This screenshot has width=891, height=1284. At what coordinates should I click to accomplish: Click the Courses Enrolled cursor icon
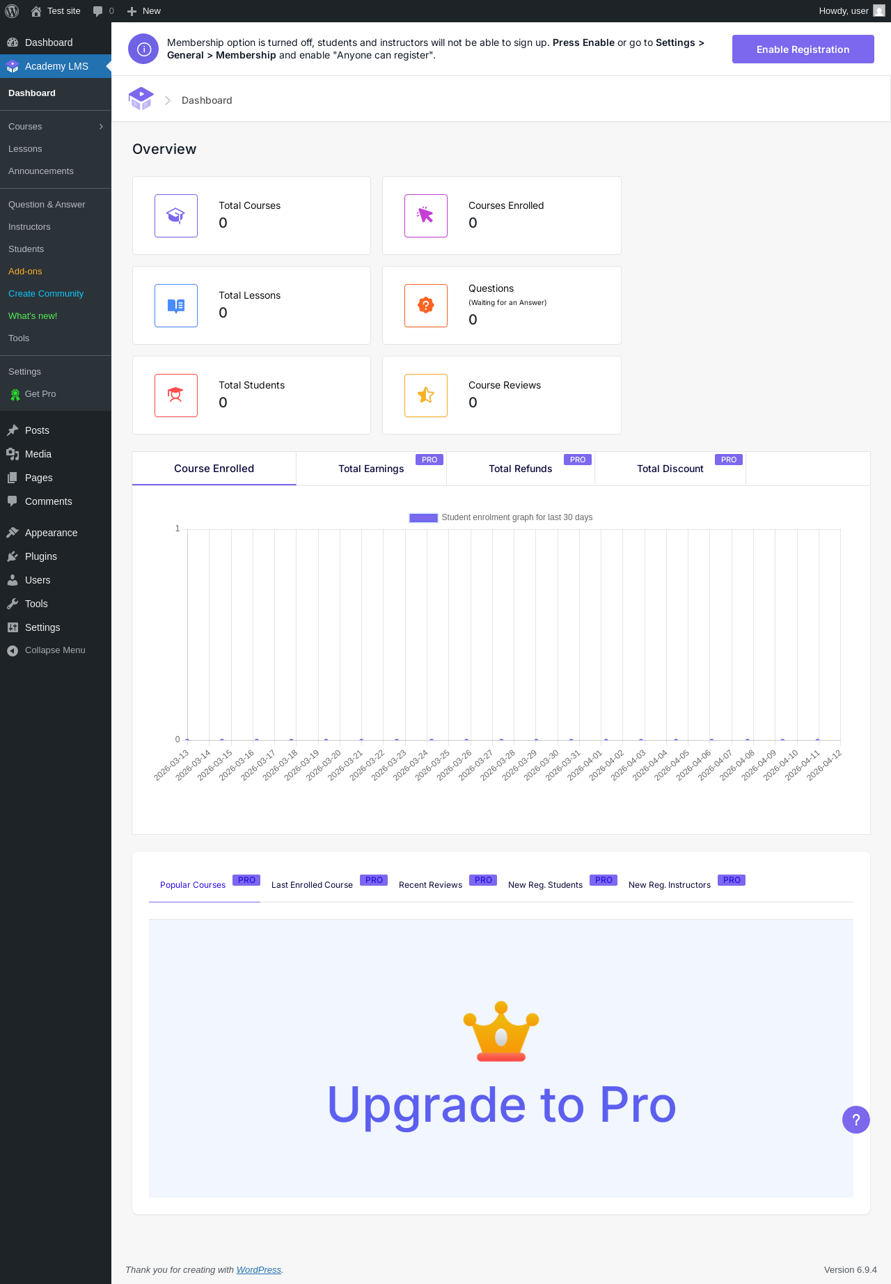[426, 216]
